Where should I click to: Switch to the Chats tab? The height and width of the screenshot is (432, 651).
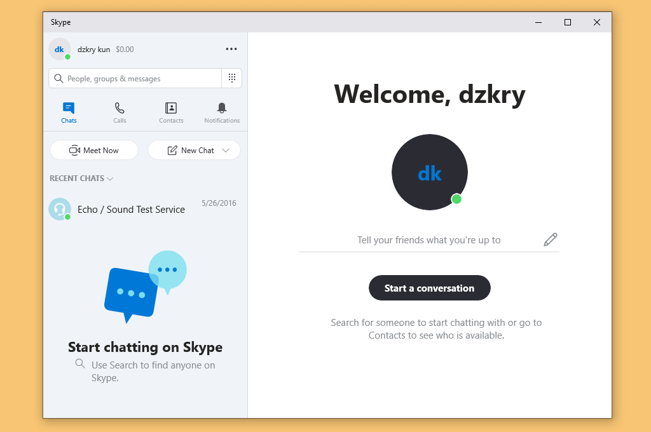click(69, 113)
